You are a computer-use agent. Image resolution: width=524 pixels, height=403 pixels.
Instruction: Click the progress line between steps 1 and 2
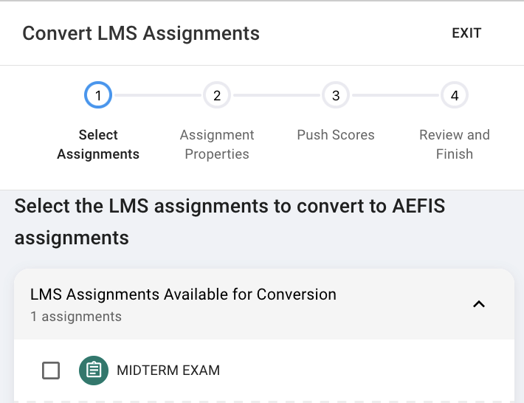(157, 95)
